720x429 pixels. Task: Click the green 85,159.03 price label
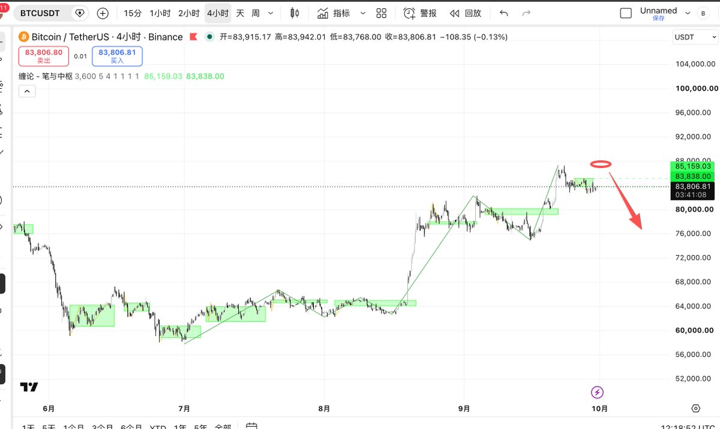692,166
